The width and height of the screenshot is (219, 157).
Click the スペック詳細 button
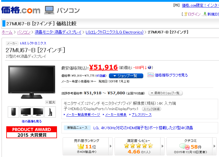coord(152,109)
